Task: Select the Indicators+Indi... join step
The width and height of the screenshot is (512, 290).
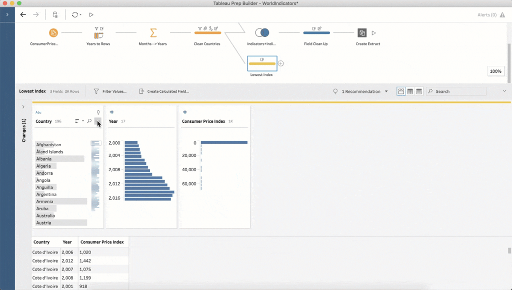Action: (262, 32)
